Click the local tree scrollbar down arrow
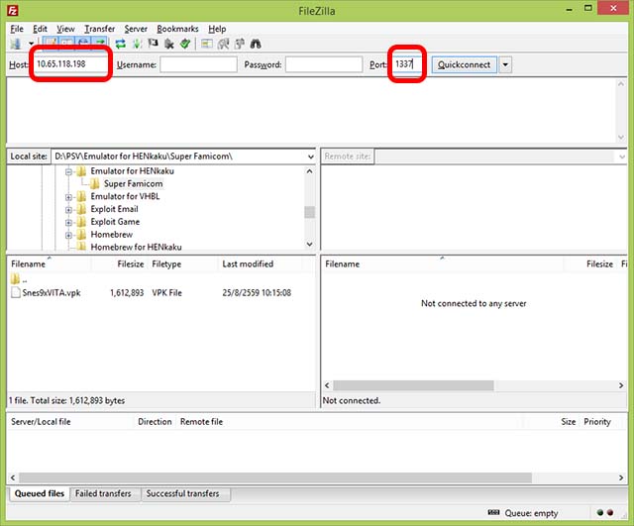 (310, 245)
